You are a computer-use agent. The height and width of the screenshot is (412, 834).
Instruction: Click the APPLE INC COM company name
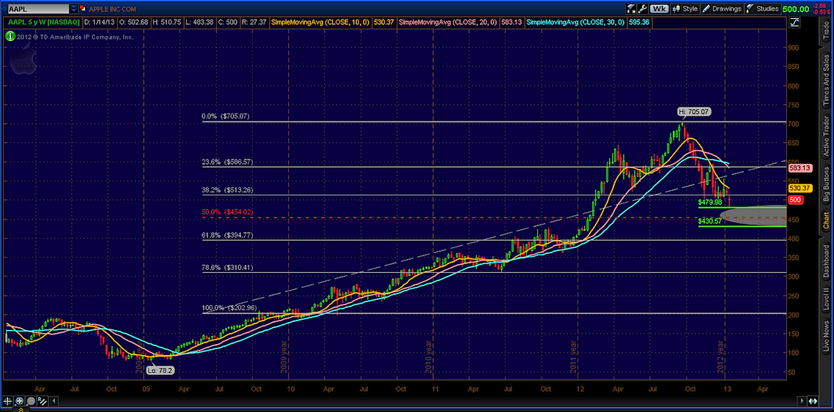point(111,9)
